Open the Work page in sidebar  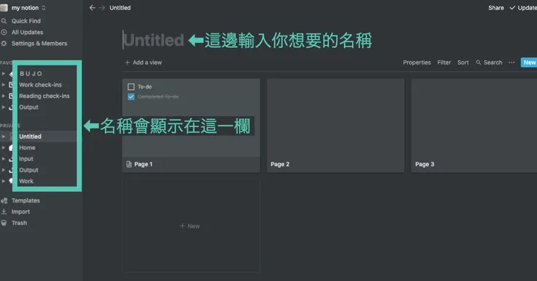(26, 182)
